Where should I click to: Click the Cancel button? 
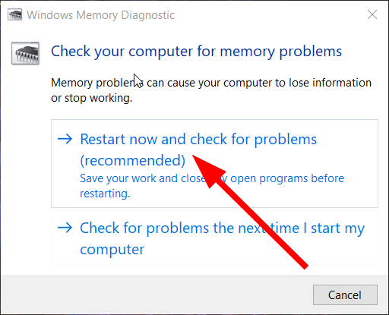click(345, 295)
